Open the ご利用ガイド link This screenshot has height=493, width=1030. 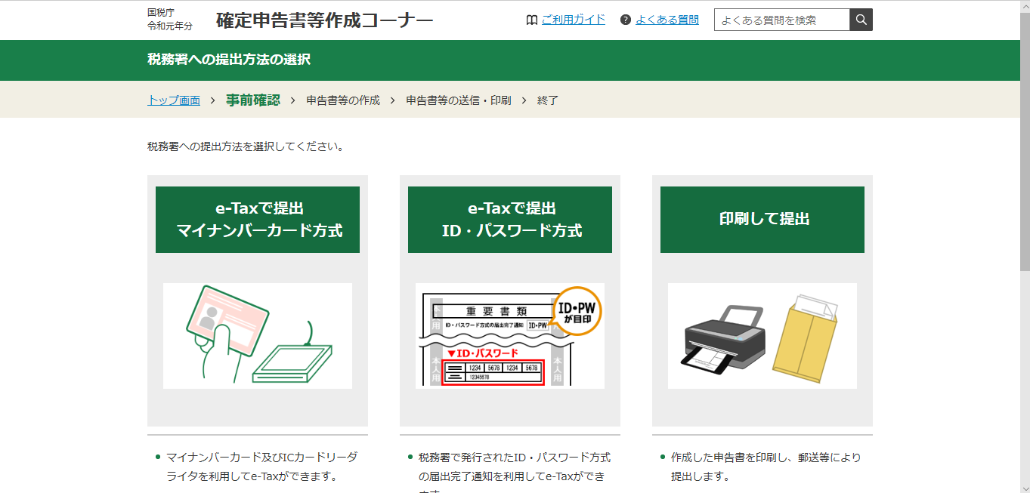[x=573, y=20]
